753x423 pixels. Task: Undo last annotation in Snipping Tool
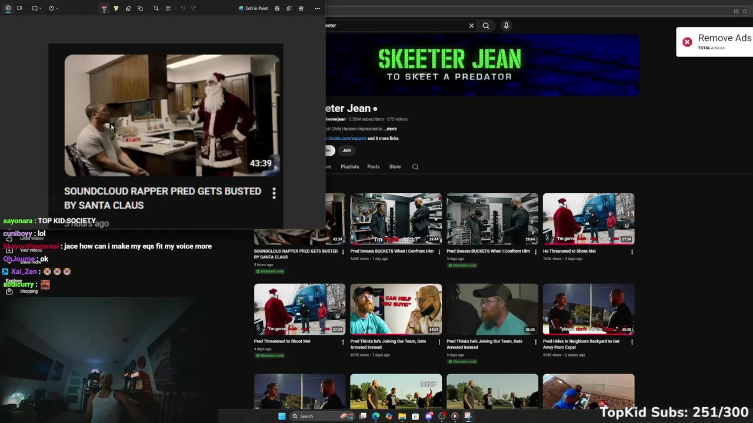coord(182,8)
